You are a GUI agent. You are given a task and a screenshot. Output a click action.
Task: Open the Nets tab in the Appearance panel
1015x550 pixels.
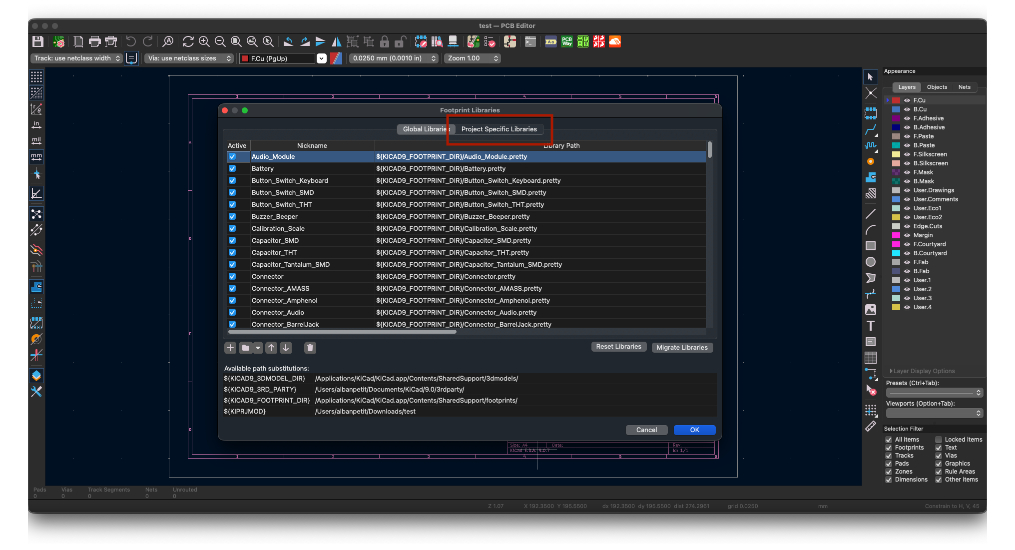(x=964, y=87)
